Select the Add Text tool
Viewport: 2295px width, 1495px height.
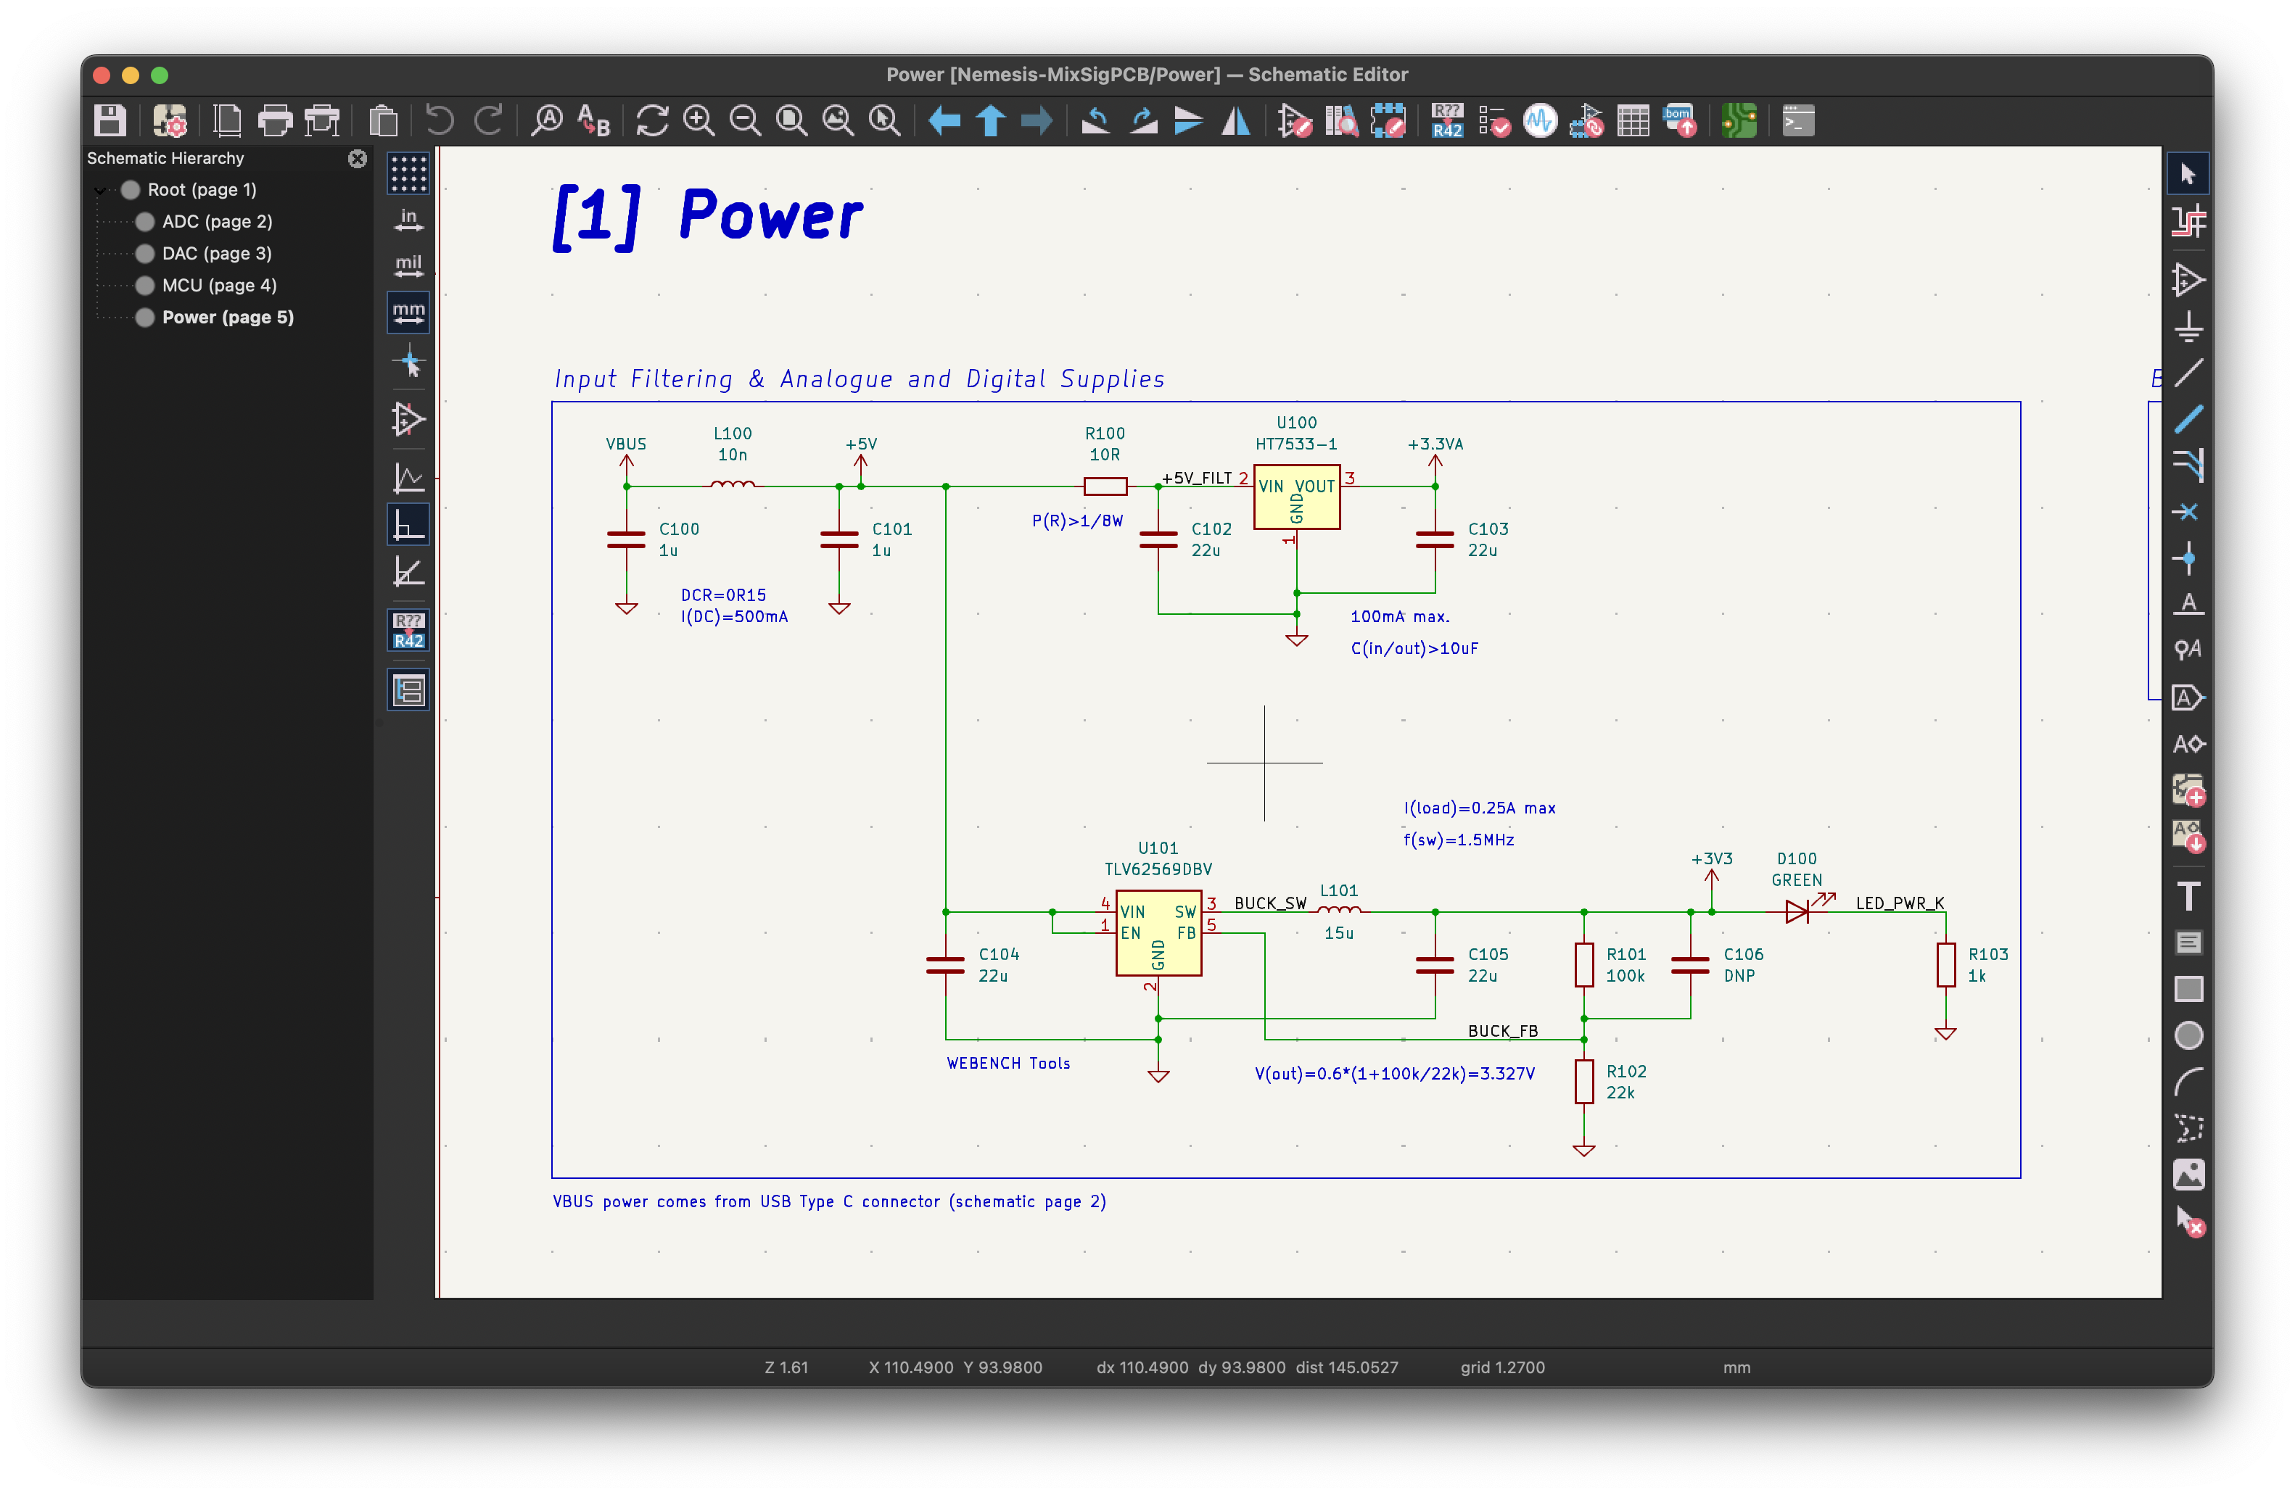2188,896
